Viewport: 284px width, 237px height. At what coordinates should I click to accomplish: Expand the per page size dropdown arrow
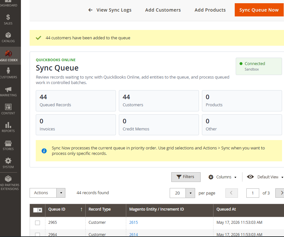coord(190,193)
